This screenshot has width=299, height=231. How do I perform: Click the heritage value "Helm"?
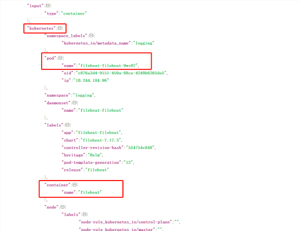[95, 155]
